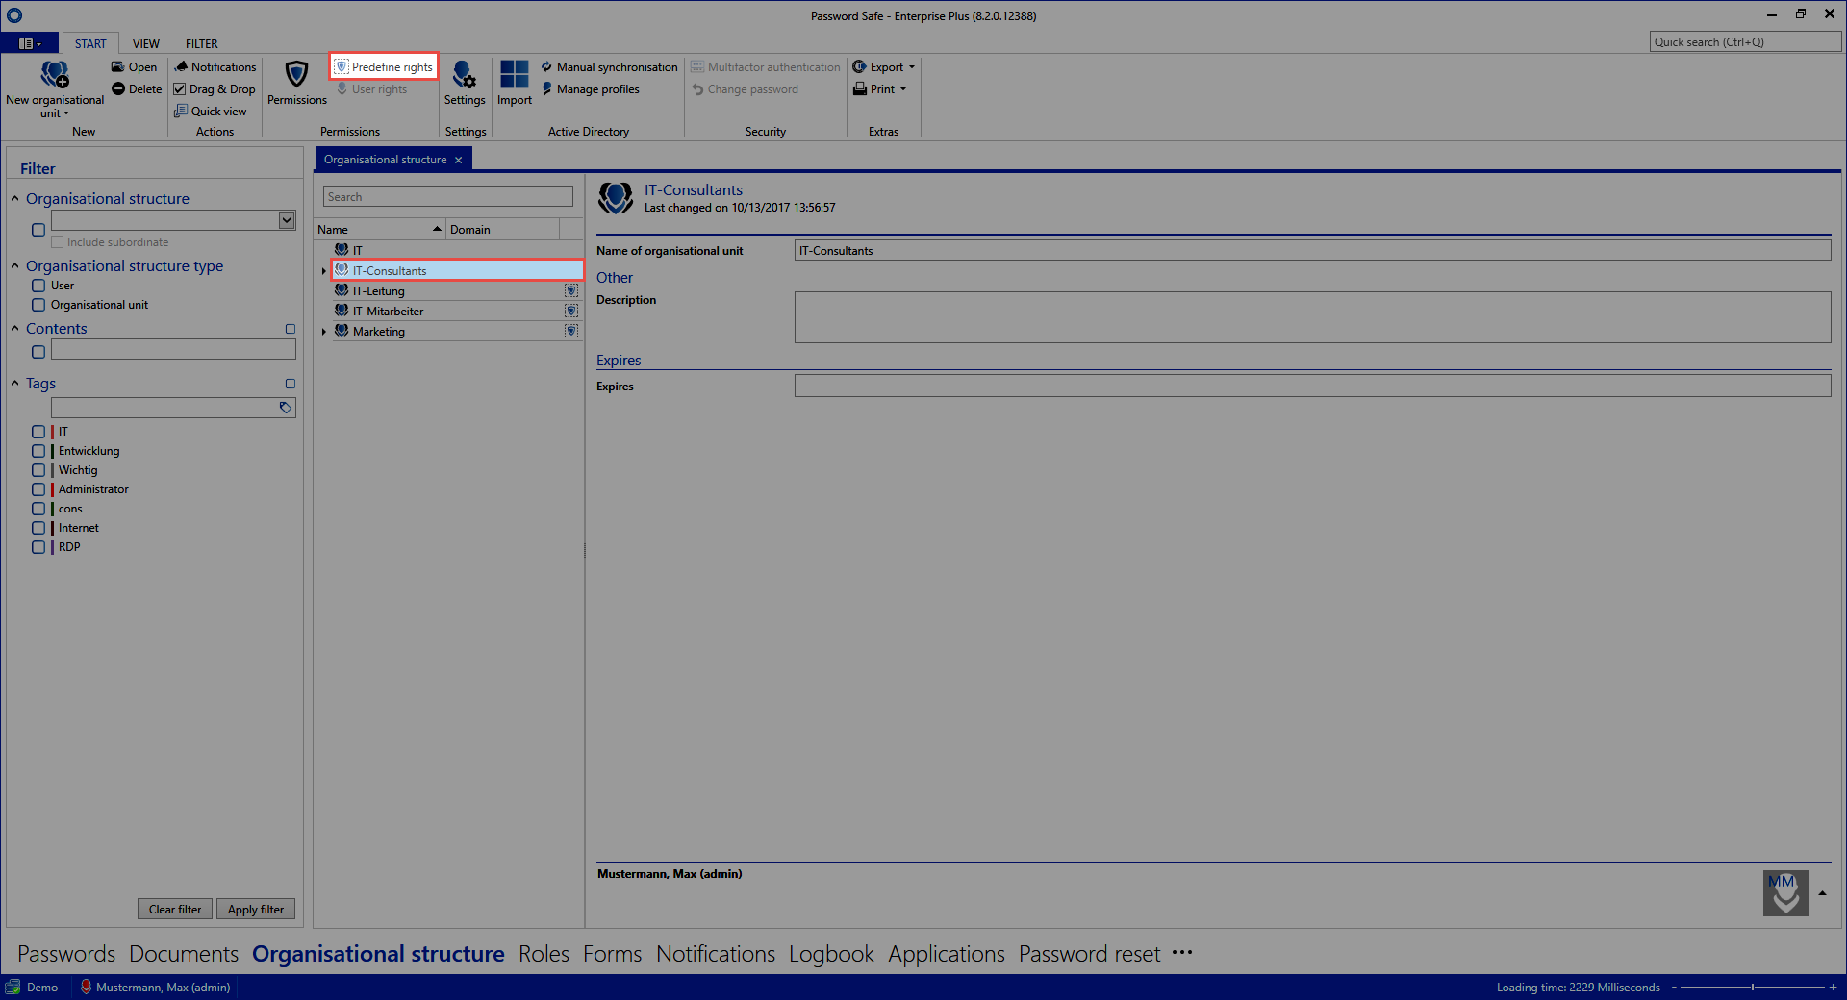Collapse the Tags filter section
1847x1000 pixels.
(15, 384)
